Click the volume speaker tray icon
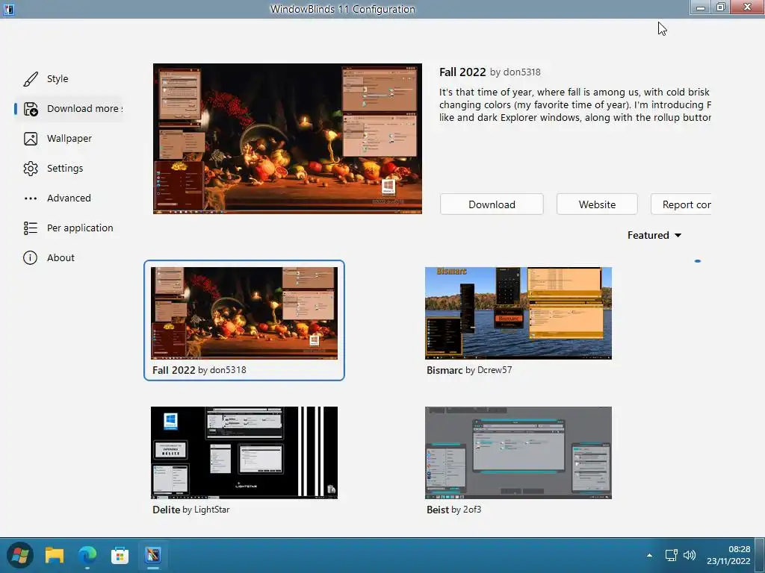The image size is (765, 573). (x=690, y=555)
